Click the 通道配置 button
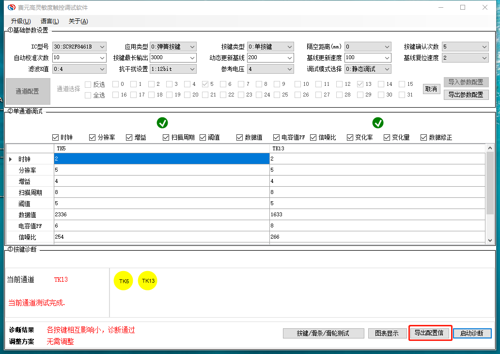 click(x=28, y=91)
